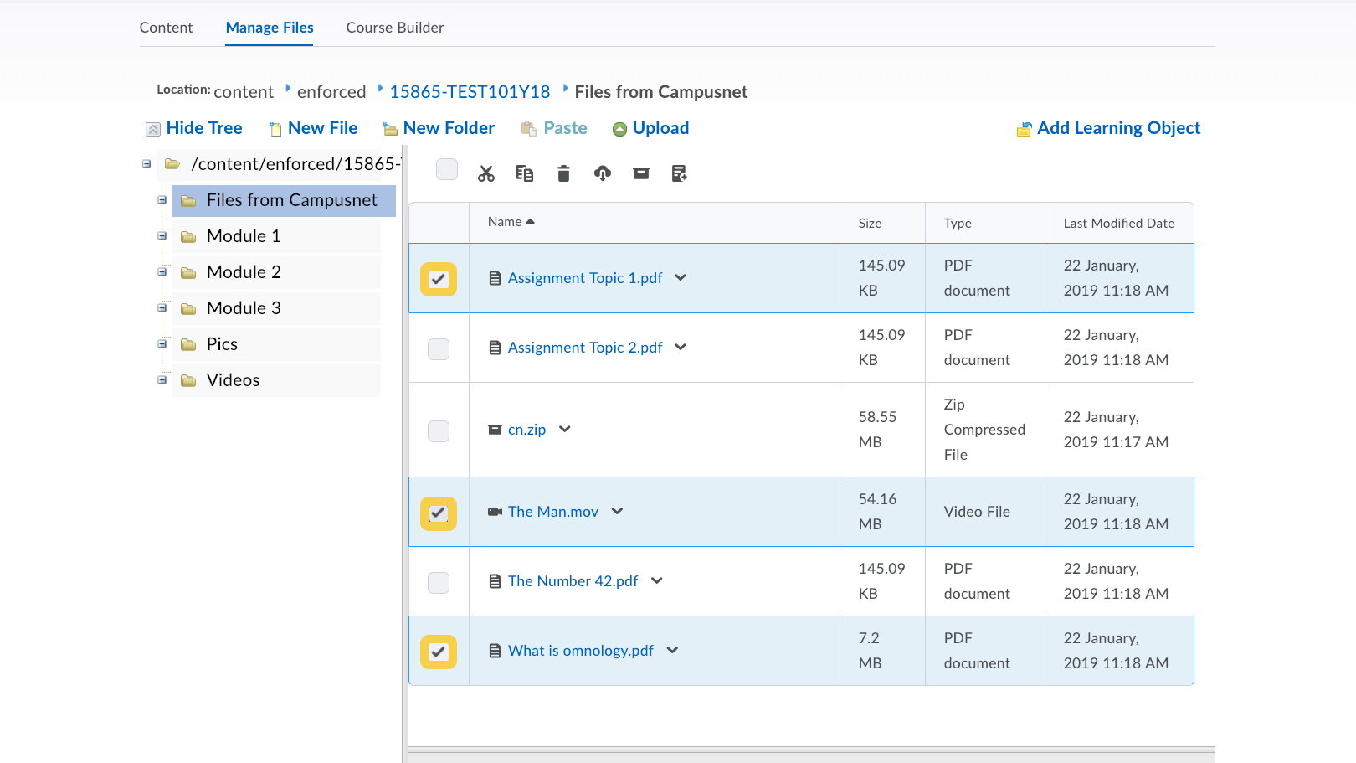
Task: Open actions menu for What is omnology.pdf
Action: (673, 651)
